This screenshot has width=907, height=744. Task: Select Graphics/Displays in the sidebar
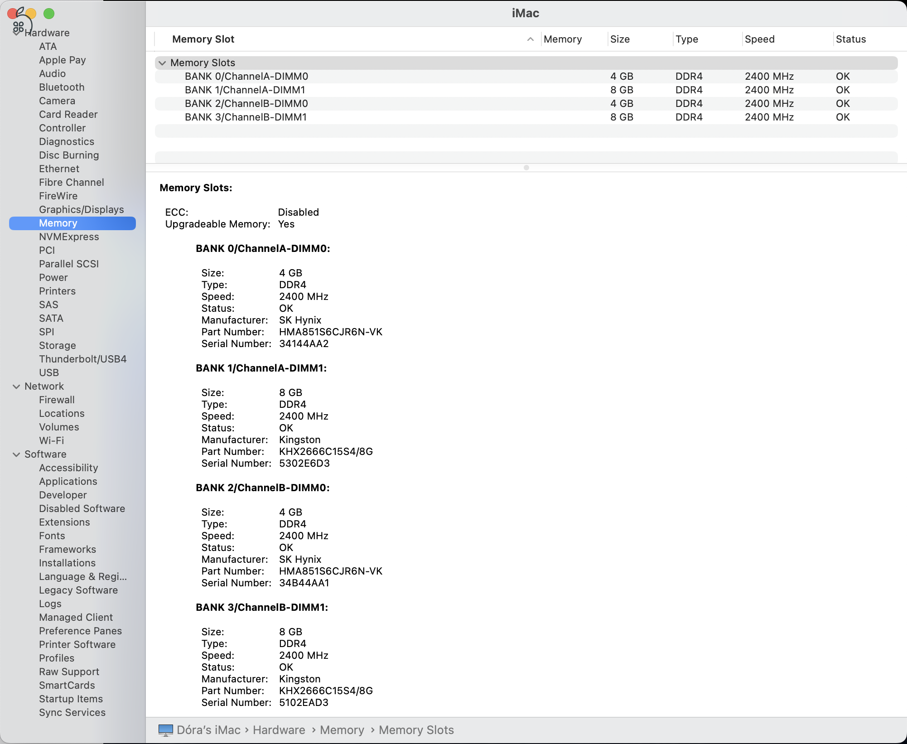[x=82, y=210]
